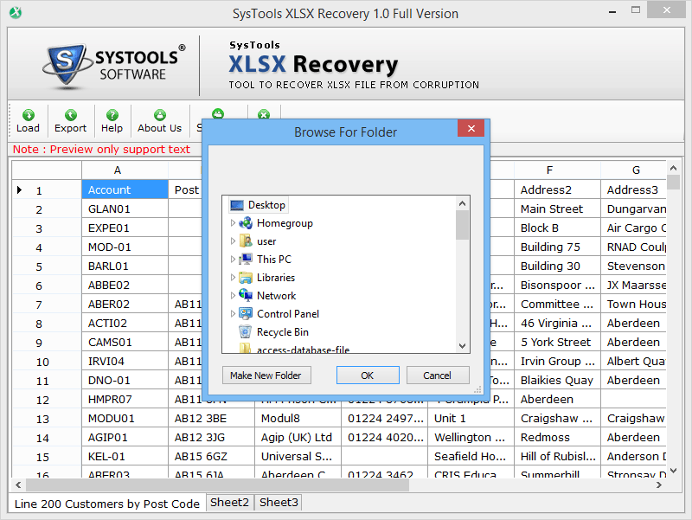Open the About Us toolbar icon
The width and height of the screenshot is (692, 520).
click(x=159, y=115)
